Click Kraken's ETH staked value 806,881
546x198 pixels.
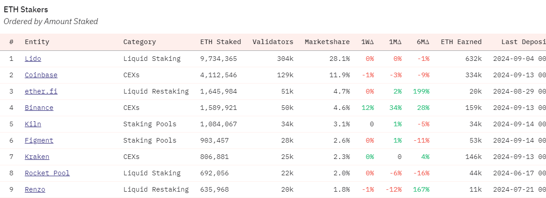click(214, 157)
